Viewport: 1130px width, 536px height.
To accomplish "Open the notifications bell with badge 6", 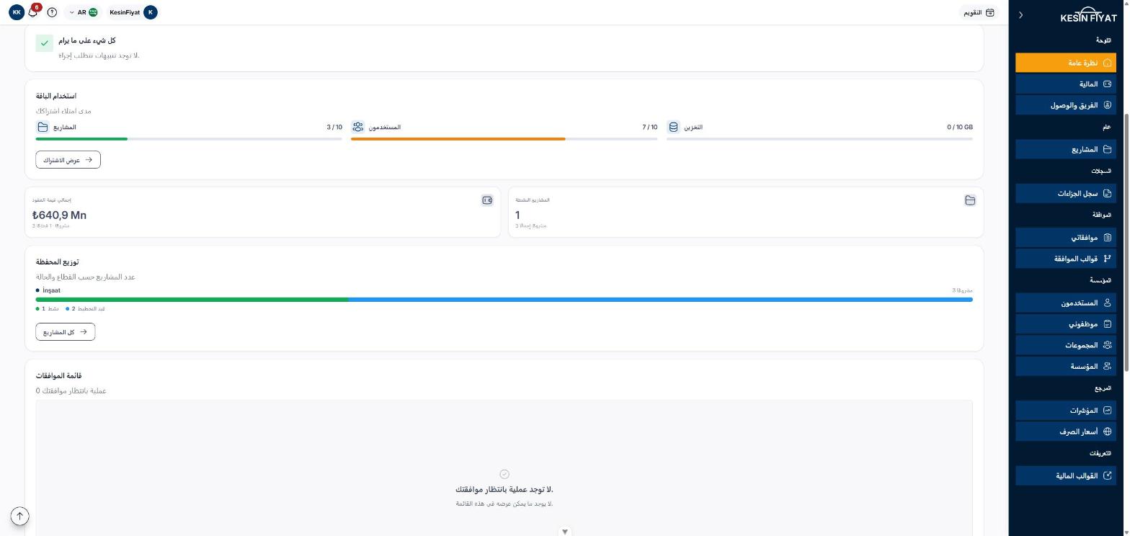I will click(32, 12).
